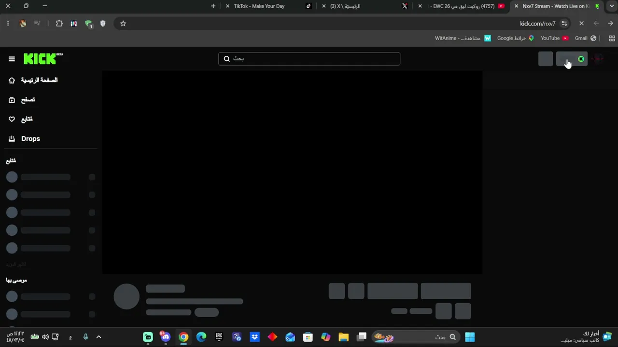This screenshot has width=618, height=347.
Task: Open Epic Games Launcher from taskbar
Action: point(219,337)
